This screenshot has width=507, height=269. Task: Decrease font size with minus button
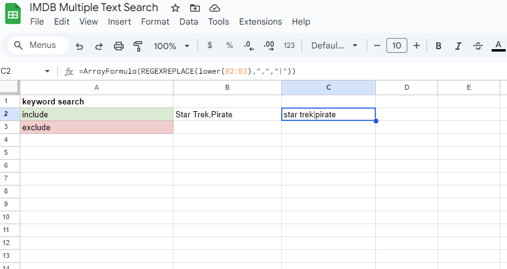click(x=377, y=45)
